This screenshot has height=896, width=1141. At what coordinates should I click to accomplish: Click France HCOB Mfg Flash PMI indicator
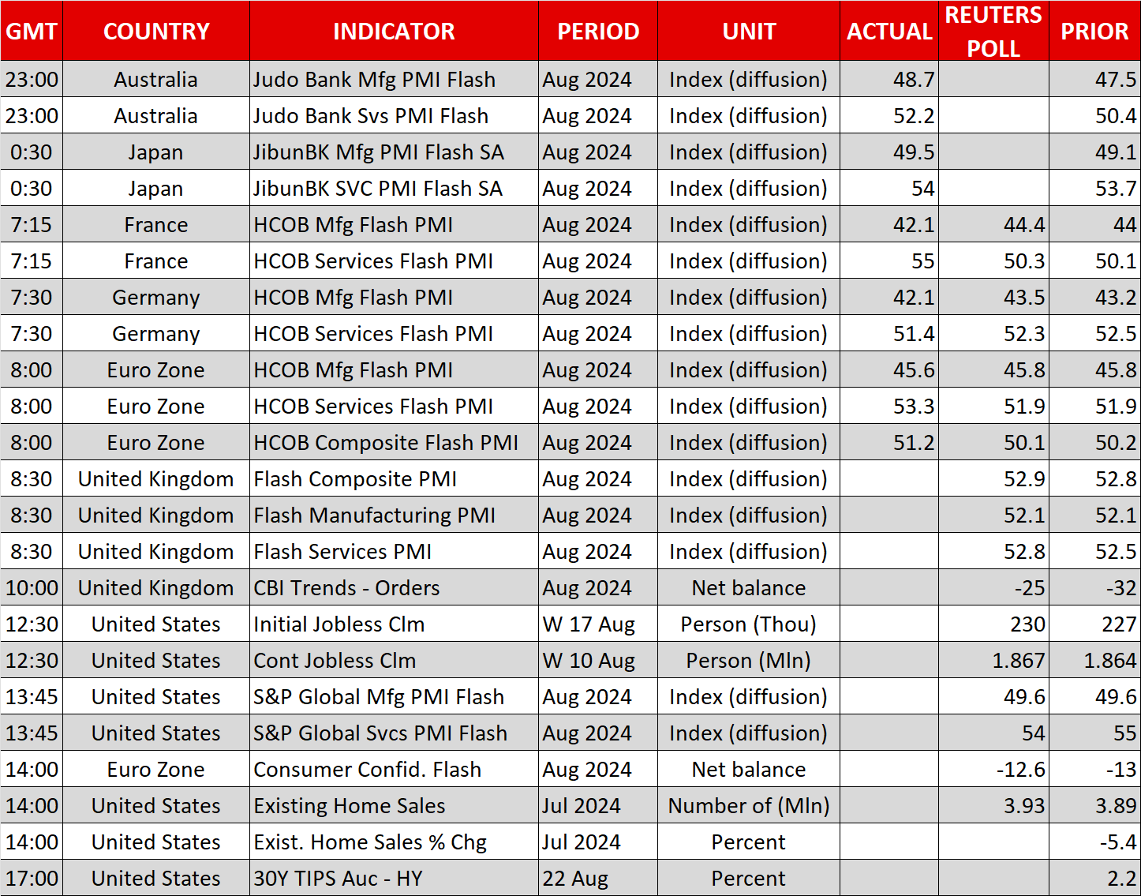[x=394, y=224]
